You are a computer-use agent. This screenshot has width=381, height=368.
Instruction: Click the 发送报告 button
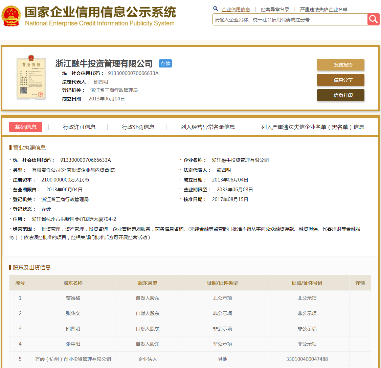click(340, 64)
